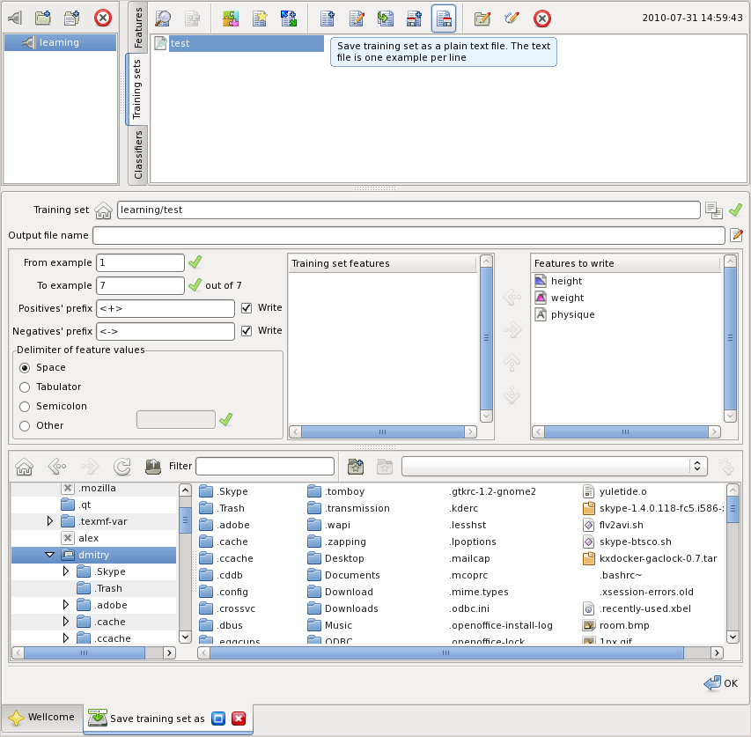This screenshot has height=737, width=751.
Task: Confirm the From example value with its green check
Action: pos(195,262)
